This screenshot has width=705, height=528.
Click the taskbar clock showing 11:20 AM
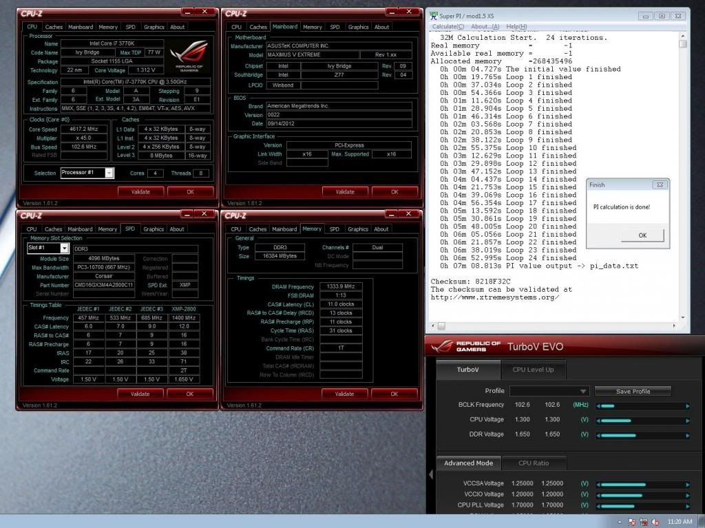(680, 522)
